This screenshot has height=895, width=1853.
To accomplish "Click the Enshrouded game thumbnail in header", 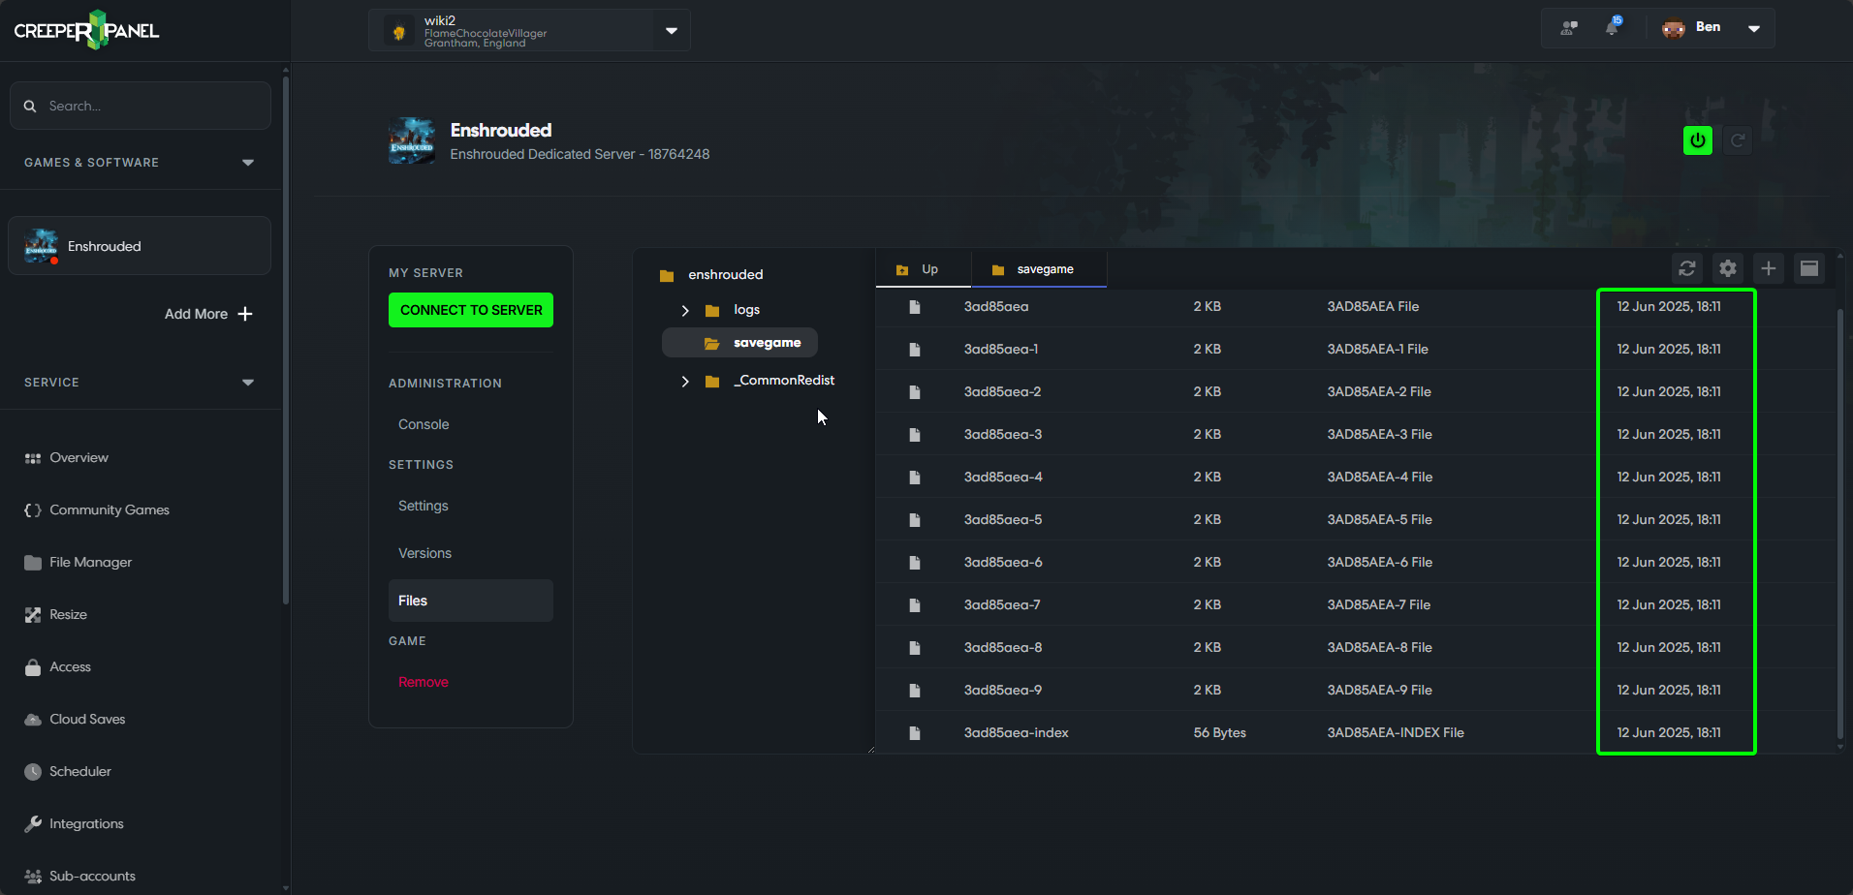I will [412, 140].
